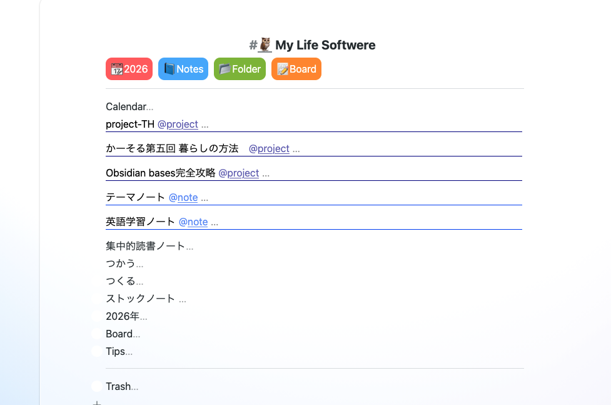Open the @project link on the project-TH line
611x405 pixels.
pyautogui.click(x=178, y=124)
